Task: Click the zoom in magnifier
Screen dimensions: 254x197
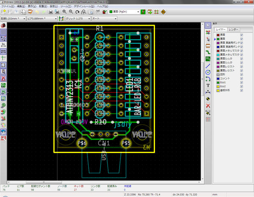Action: pos(64,12)
